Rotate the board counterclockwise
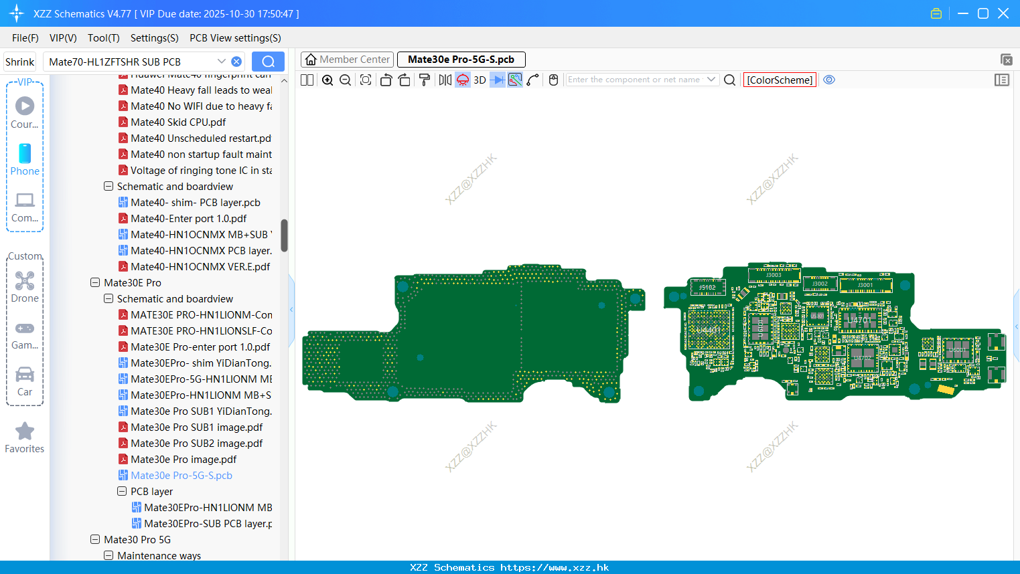 pyautogui.click(x=386, y=80)
